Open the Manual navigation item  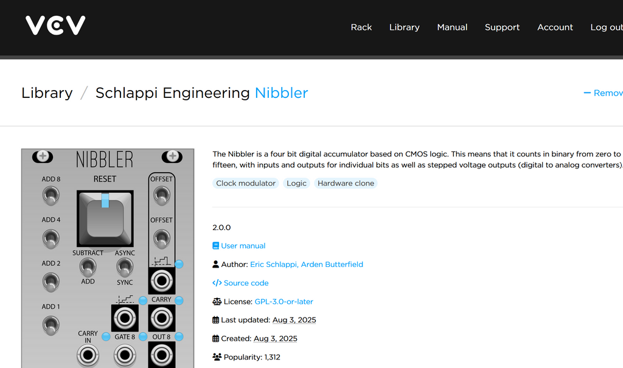coord(452,27)
